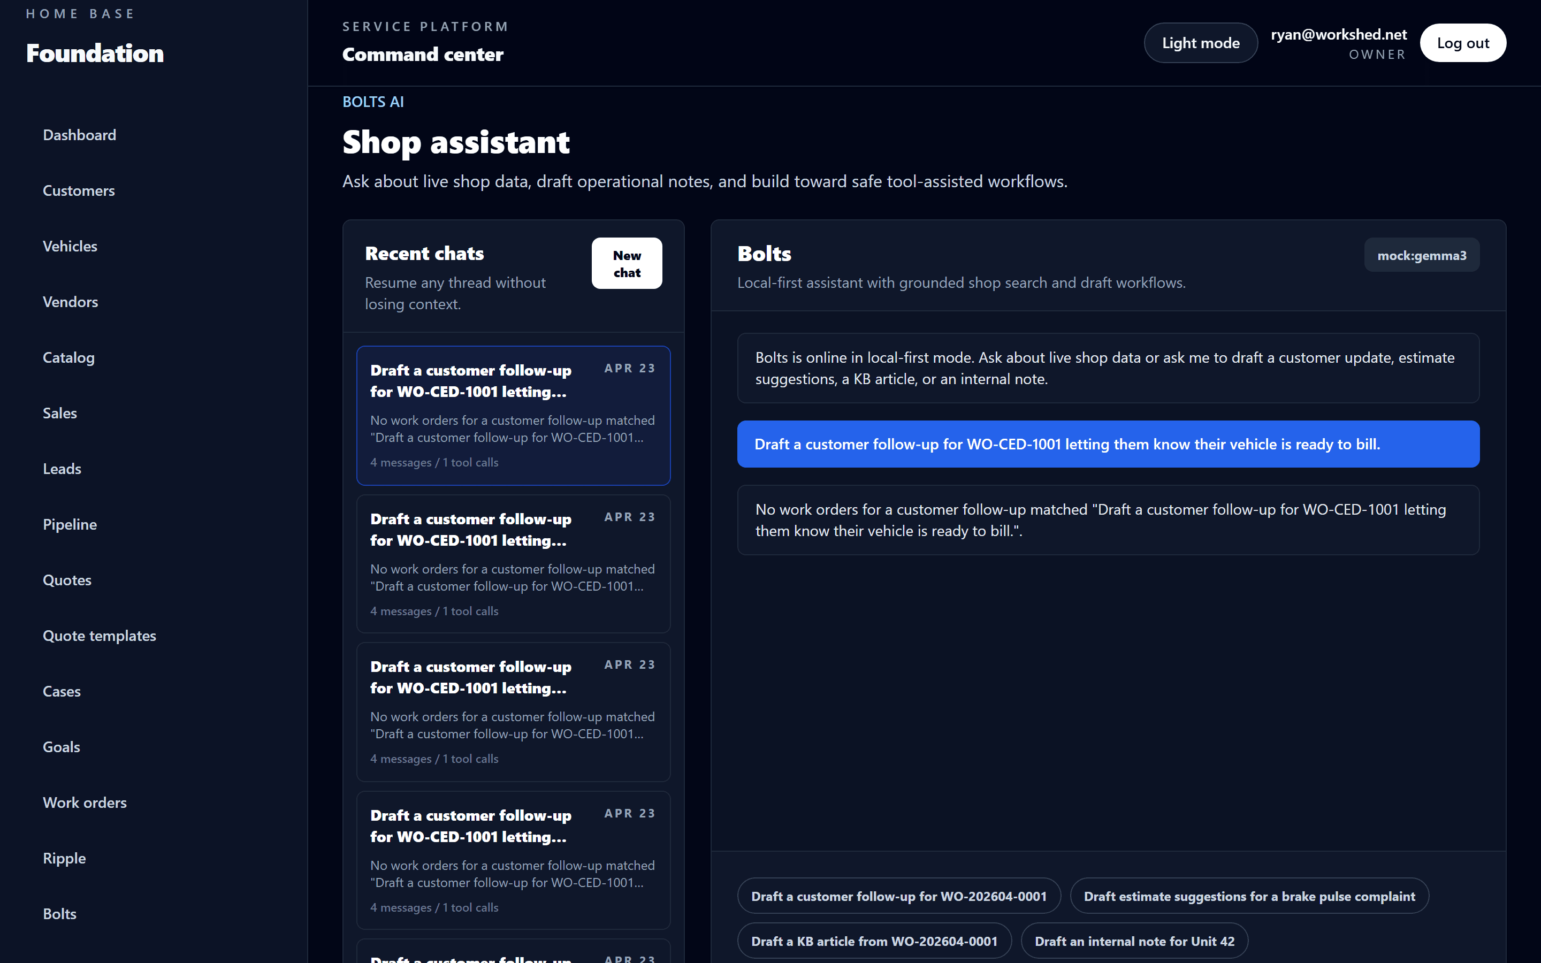Open the Catalog page

69,357
